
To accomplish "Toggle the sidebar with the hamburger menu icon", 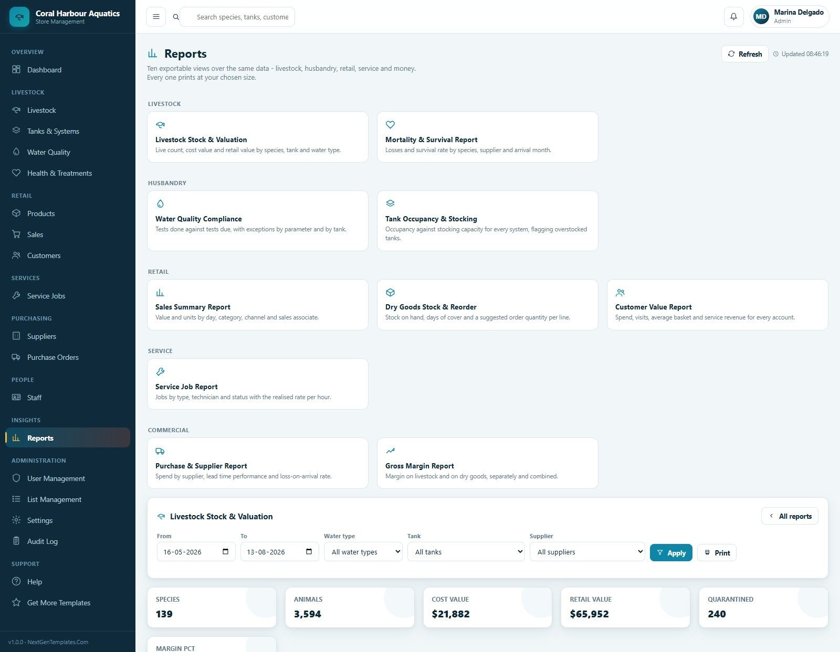I will (x=156, y=17).
